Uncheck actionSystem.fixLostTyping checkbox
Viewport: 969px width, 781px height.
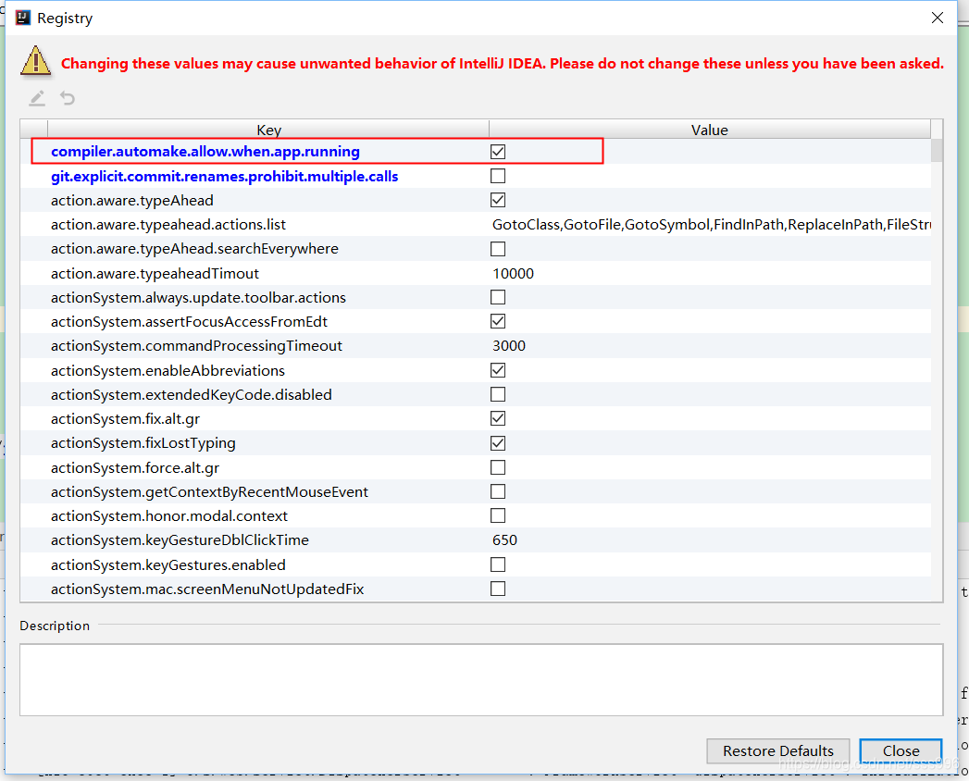click(498, 443)
